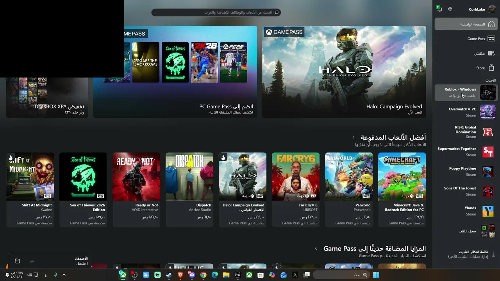
Task: Show hidden system tray icons
Action: (x=64, y=275)
